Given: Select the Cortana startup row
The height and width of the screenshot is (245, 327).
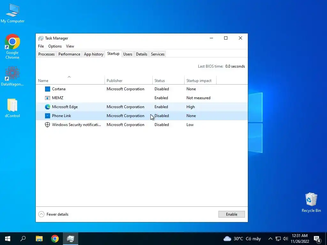Looking at the screenshot, I should pos(142,89).
